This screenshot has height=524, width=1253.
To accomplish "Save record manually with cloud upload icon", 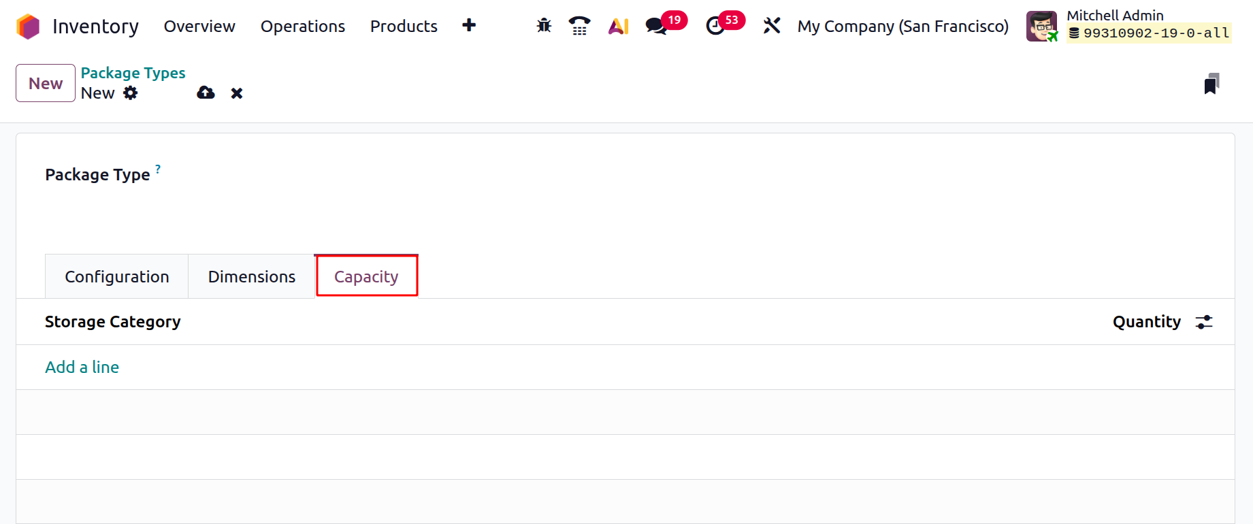I will click(x=206, y=93).
